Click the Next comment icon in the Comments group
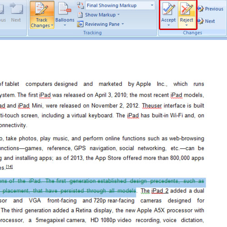This screenshot has height=227, width=227. [16, 8]
